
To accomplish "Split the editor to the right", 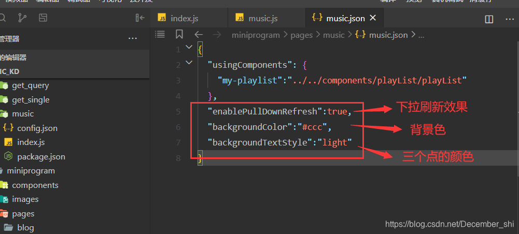I will (489, 19).
